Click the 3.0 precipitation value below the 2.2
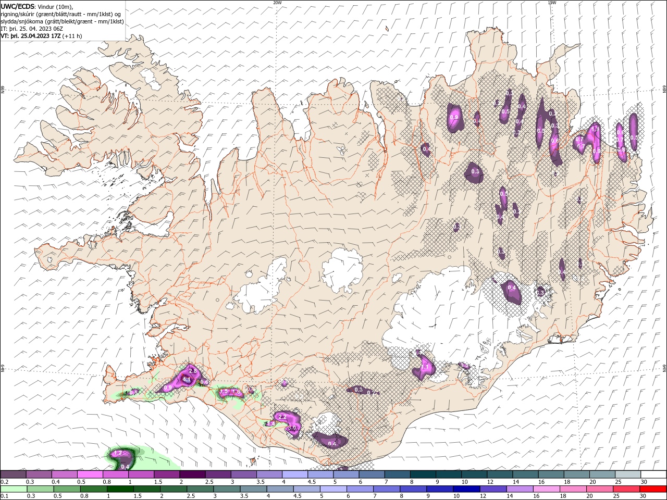Viewport: 667px width, 500px height. click(292, 428)
